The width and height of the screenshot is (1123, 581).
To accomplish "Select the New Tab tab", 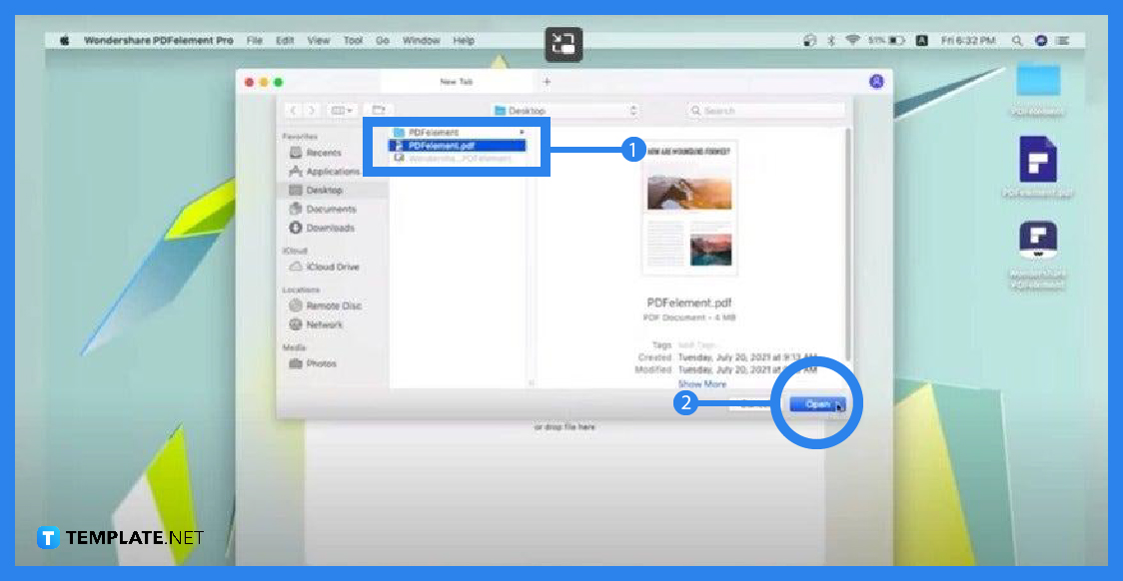I will click(x=457, y=82).
